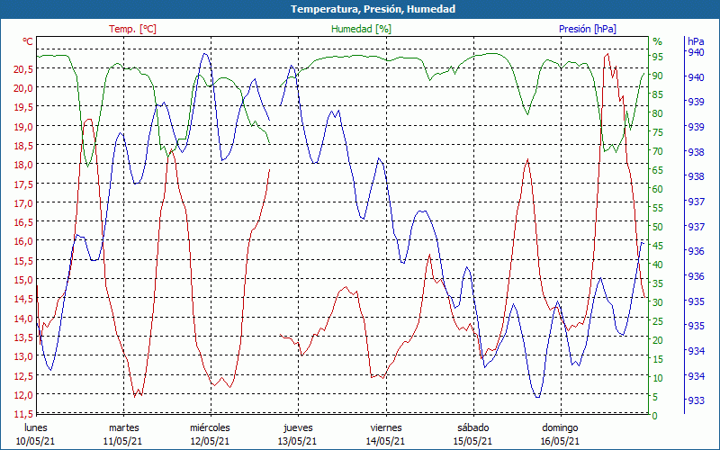Click the green '75' humidity axis value
Image resolution: width=720 pixels, height=450 pixels.
(x=658, y=132)
